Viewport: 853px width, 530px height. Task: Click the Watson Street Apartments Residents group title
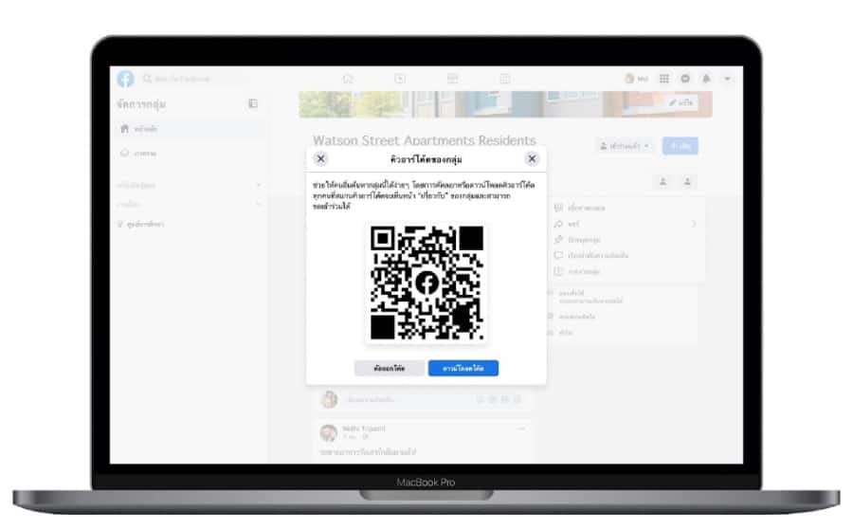424,139
